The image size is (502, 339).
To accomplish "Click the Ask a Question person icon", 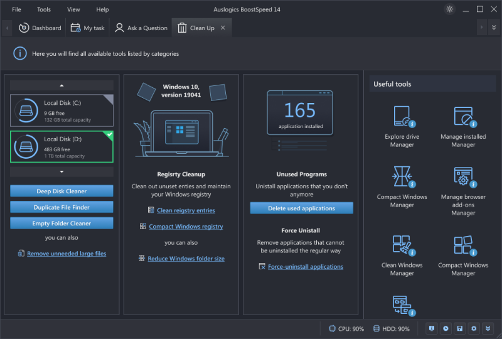I will point(119,28).
